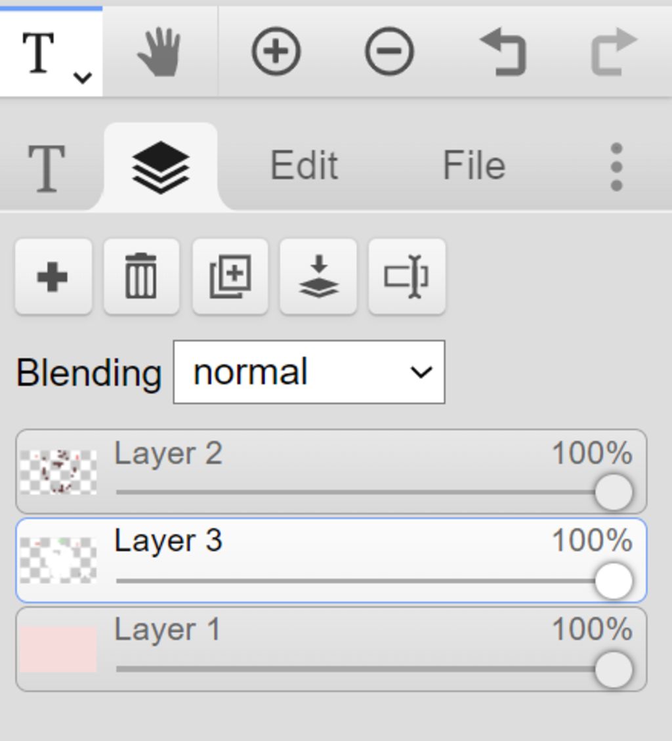Click the Layer 1 pink thumbnail
Image resolution: width=672 pixels, height=741 pixels.
[x=58, y=649]
